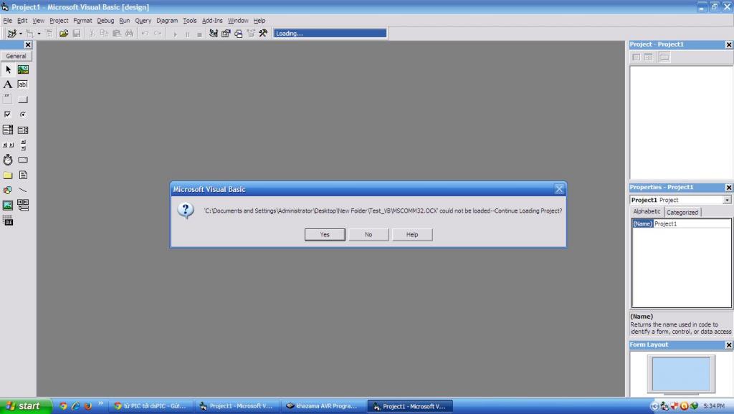This screenshot has height=414, width=734.
Task: Select the ListBox control tool
Action: click(x=23, y=130)
